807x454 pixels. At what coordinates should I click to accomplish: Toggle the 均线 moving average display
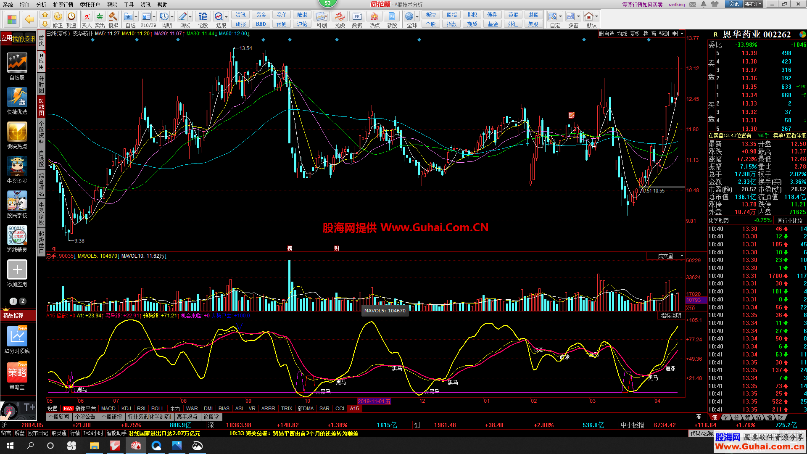pos(622,34)
